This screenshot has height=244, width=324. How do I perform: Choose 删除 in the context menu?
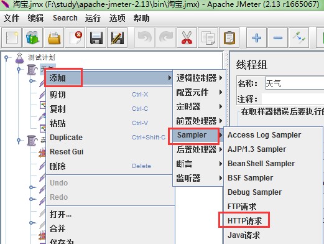tap(109, 166)
